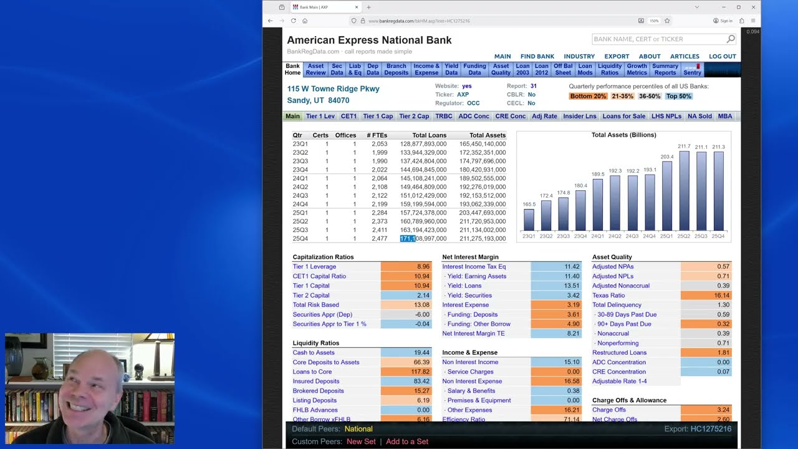The width and height of the screenshot is (798, 449).
Task: Open the MAIN navigation link
Action: (x=502, y=56)
